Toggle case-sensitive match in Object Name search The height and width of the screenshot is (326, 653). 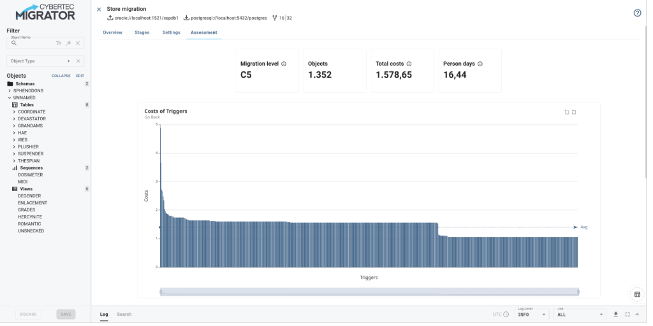59,43
